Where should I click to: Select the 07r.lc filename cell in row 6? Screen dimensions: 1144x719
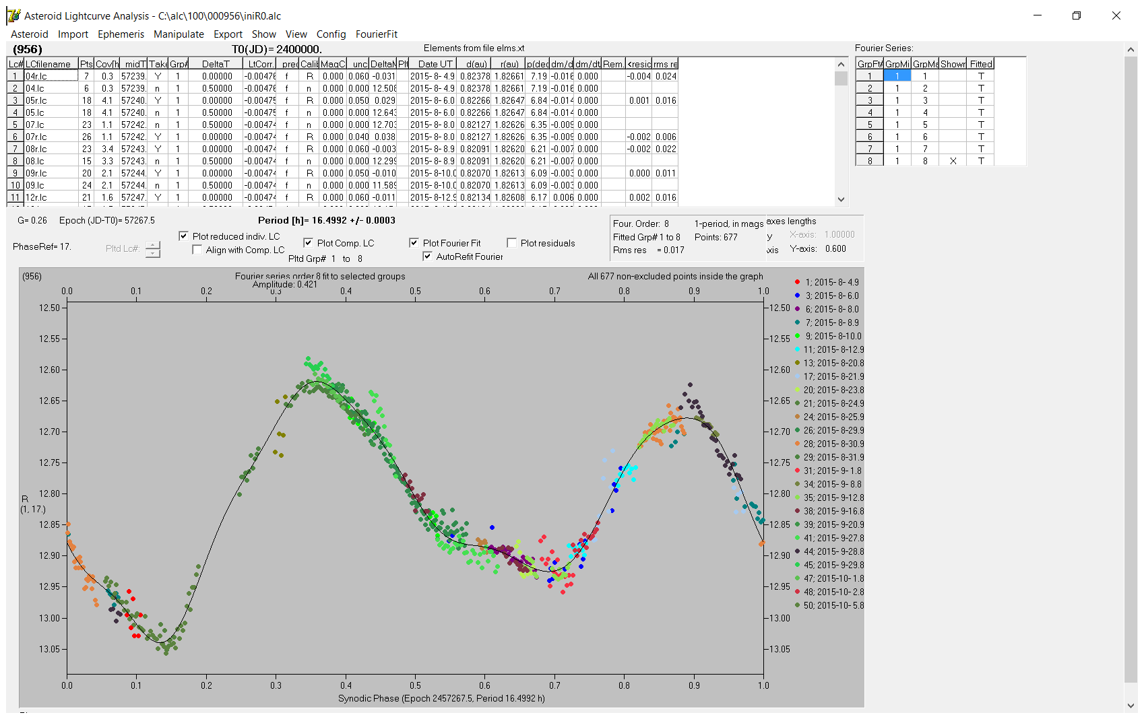[51, 137]
